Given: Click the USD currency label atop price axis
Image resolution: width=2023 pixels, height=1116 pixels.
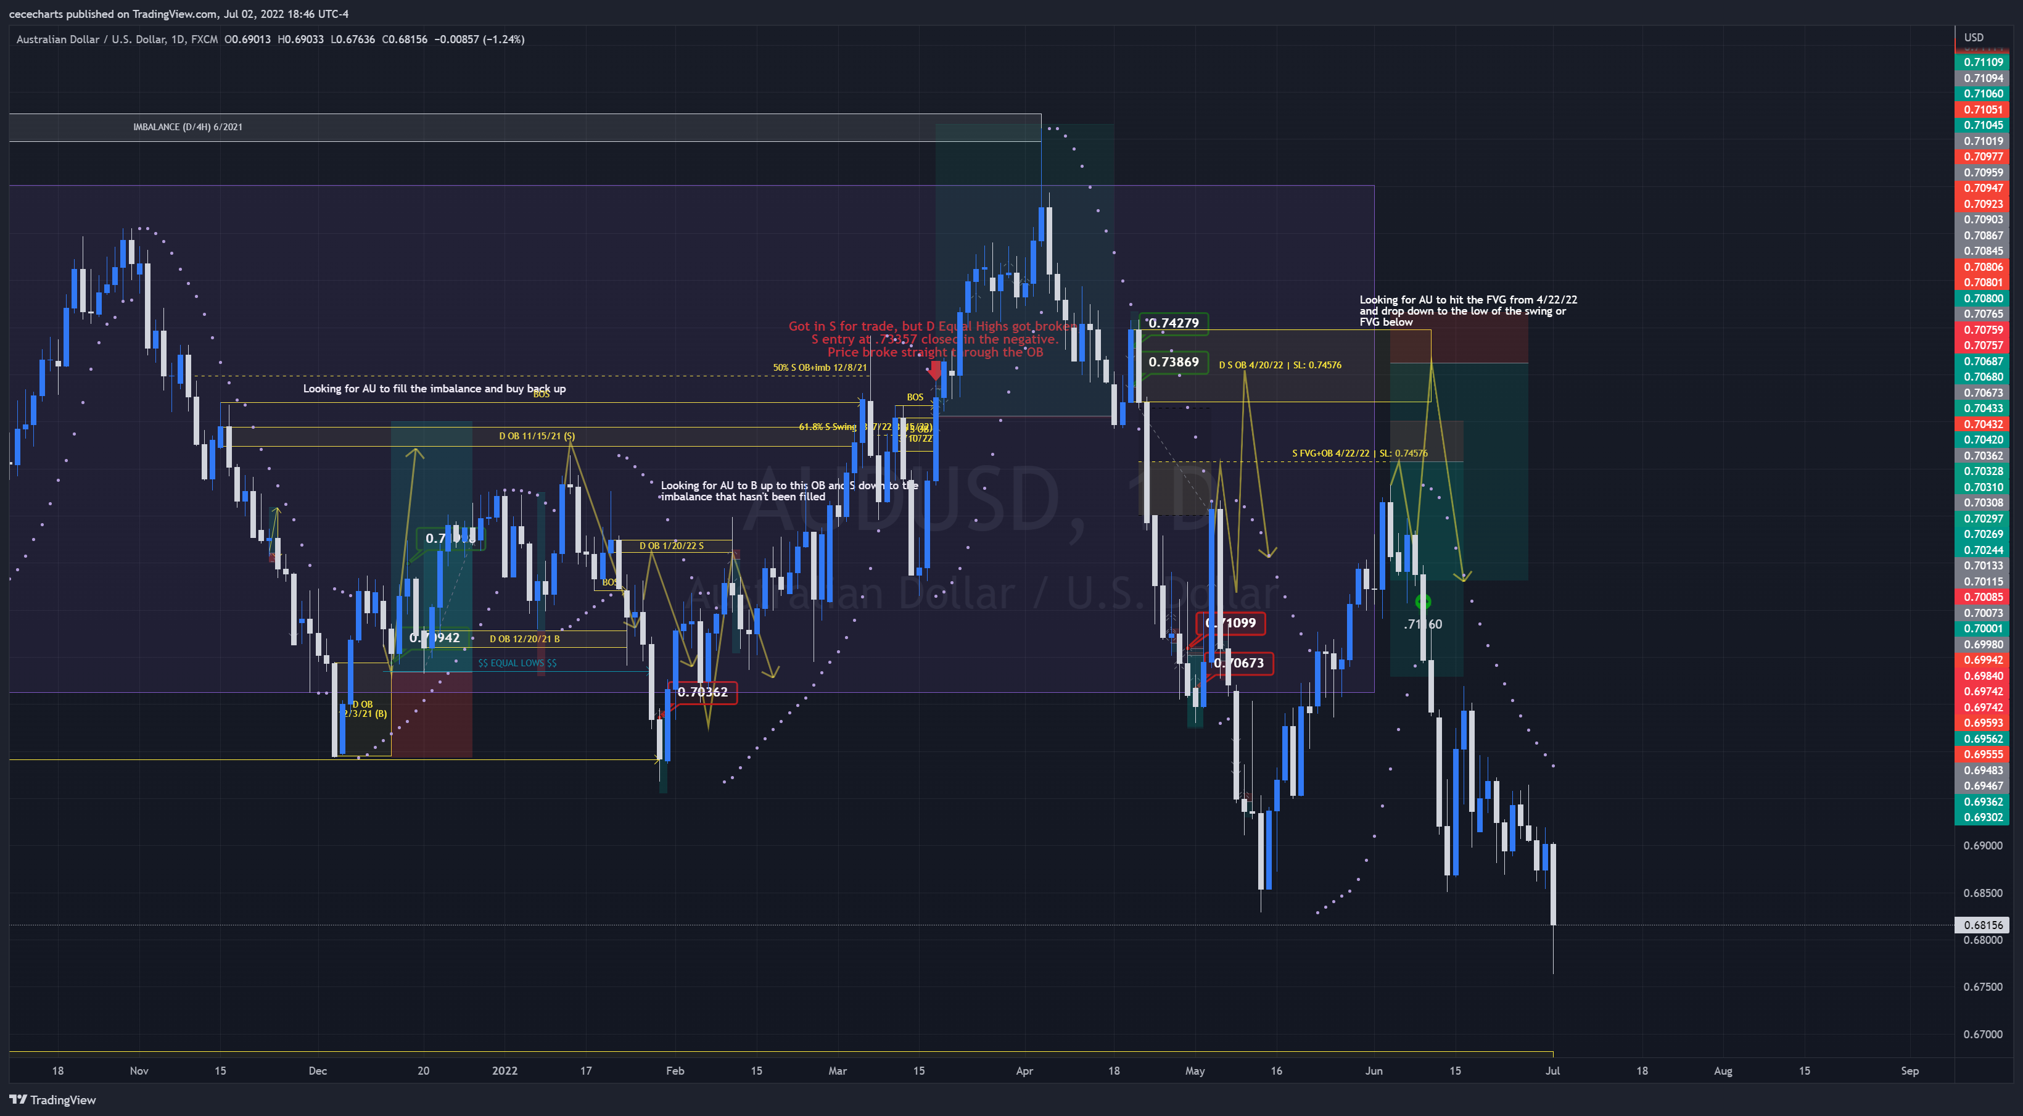Looking at the screenshot, I should (1974, 37).
